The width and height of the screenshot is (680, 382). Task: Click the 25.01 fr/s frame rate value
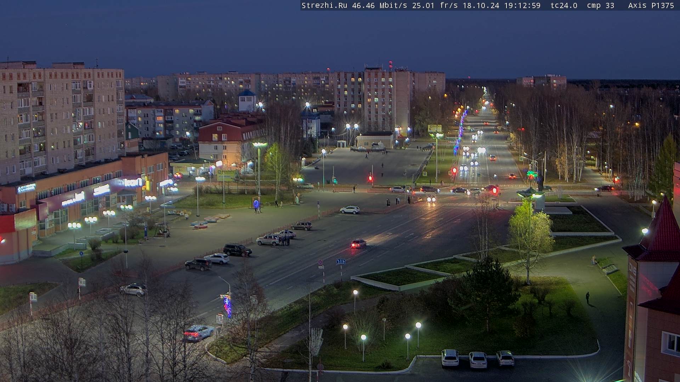[x=435, y=6]
